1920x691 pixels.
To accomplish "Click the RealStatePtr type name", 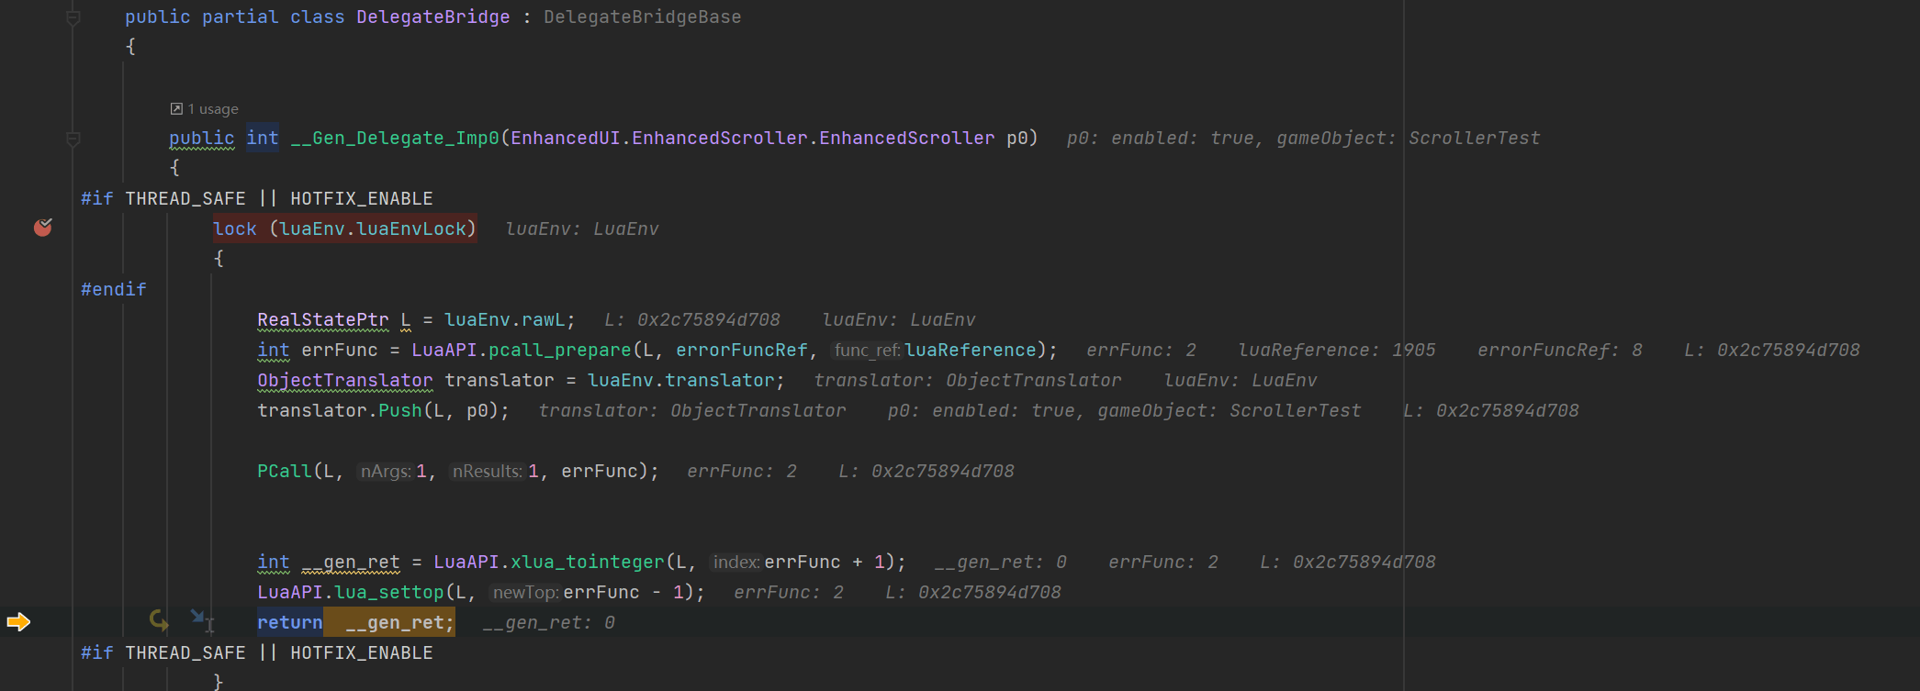I will (323, 319).
